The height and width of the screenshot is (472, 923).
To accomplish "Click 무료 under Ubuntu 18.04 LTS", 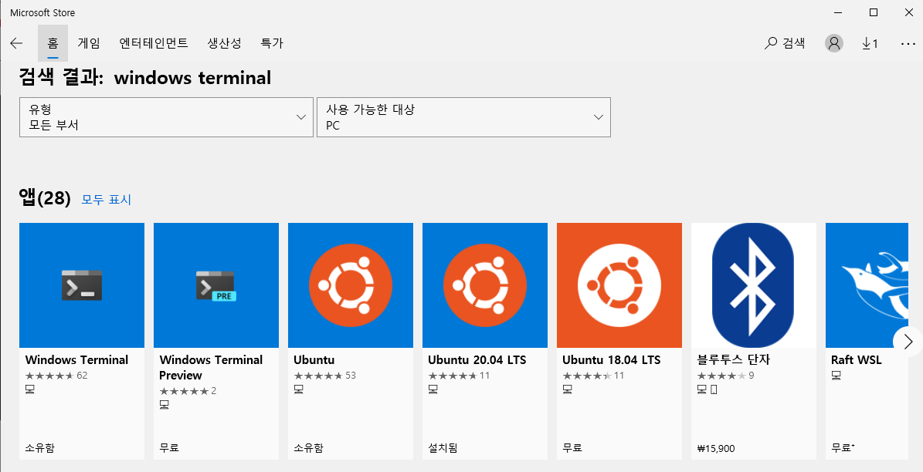I will tap(572, 448).
